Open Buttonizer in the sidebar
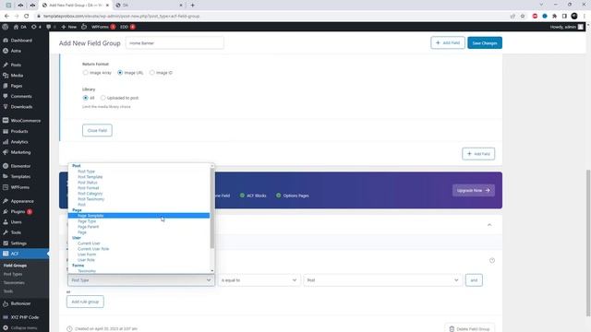Screen dimensions: 591x332 click(x=20, y=303)
